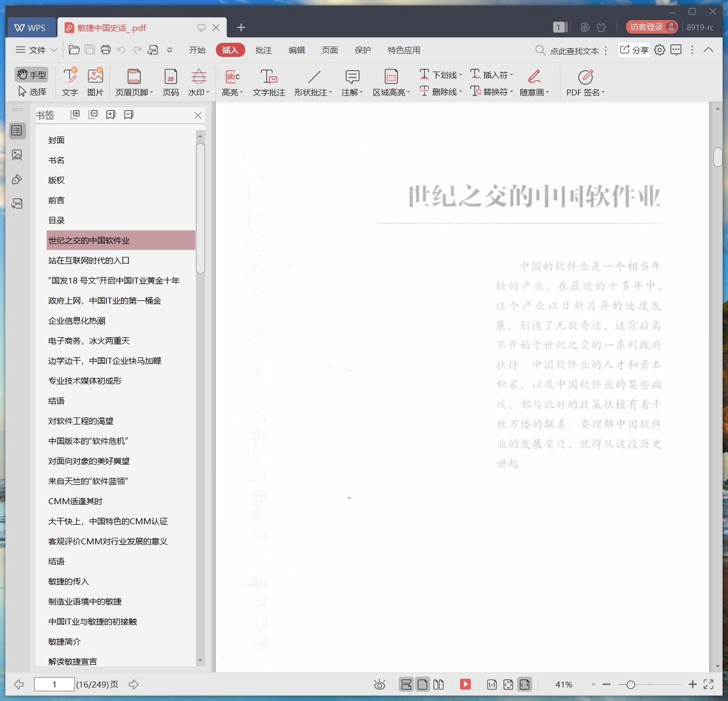Viewport: 728px width, 701px height.
Task: Click the print icon in quick toolbar
Action: [x=106, y=50]
